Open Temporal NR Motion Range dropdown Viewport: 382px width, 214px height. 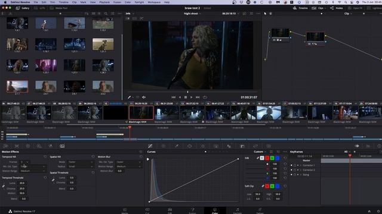[33, 171]
